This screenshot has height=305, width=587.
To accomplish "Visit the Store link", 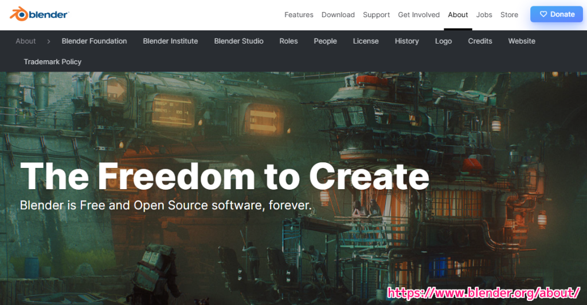I will [x=509, y=15].
